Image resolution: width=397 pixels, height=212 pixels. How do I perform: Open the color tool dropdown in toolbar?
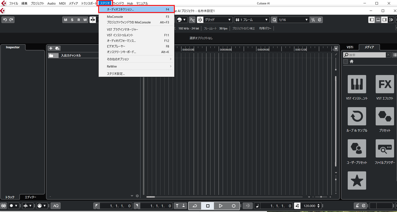[182, 20]
